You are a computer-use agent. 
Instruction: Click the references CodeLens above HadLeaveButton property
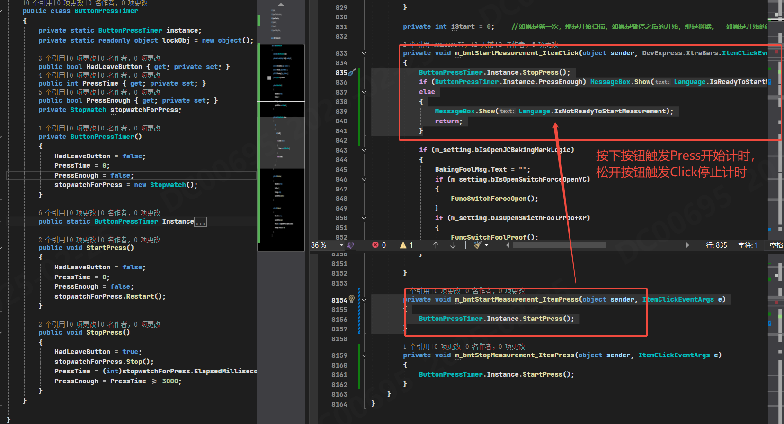99,58
